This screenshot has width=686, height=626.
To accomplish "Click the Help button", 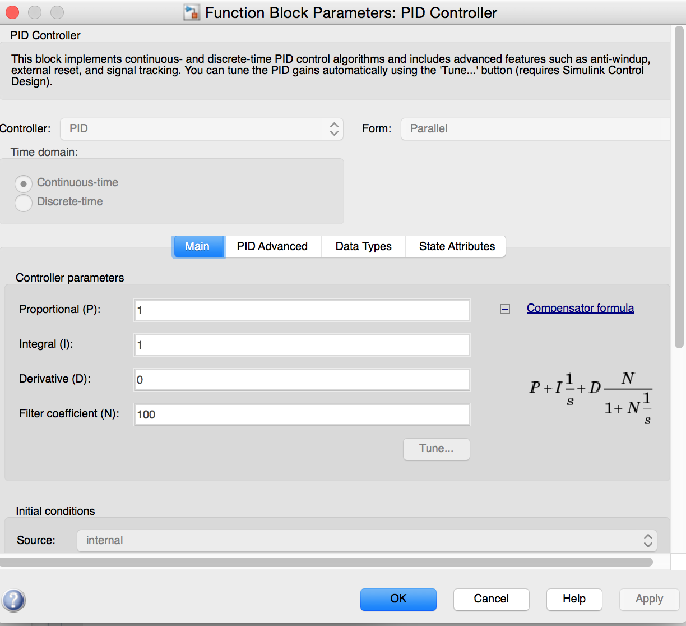I will point(574,599).
